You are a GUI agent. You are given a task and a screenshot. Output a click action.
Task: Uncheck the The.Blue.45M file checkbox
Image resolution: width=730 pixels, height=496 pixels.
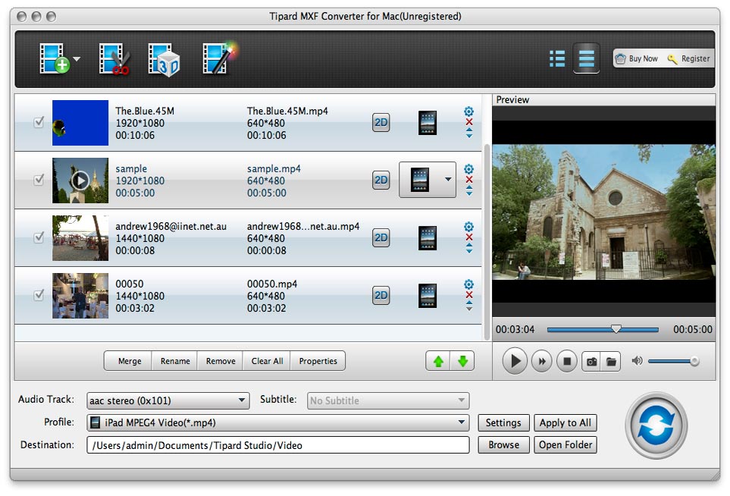coord(39,122)
